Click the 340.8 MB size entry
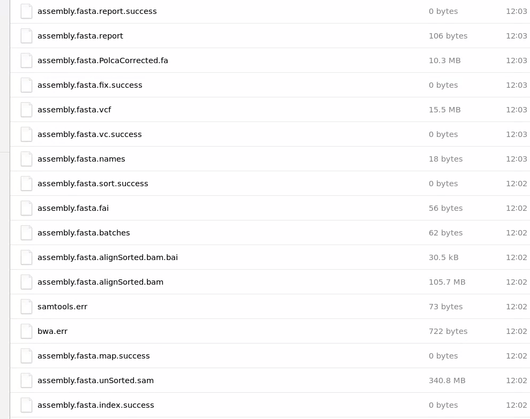The image size is (530, 419). click(447, 380)
